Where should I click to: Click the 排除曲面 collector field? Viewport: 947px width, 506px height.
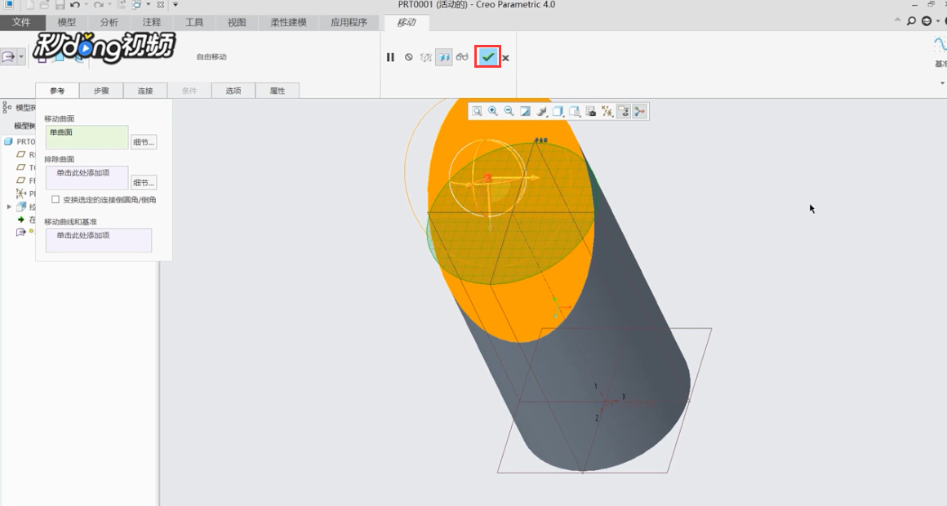pos(87,178)
